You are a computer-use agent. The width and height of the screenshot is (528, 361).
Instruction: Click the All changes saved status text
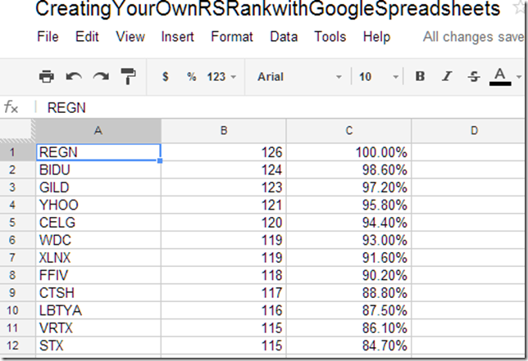point(473,37)
